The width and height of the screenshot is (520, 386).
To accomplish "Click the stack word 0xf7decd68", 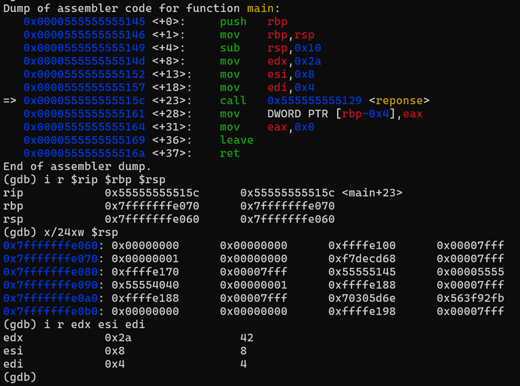I will (362, 258).
